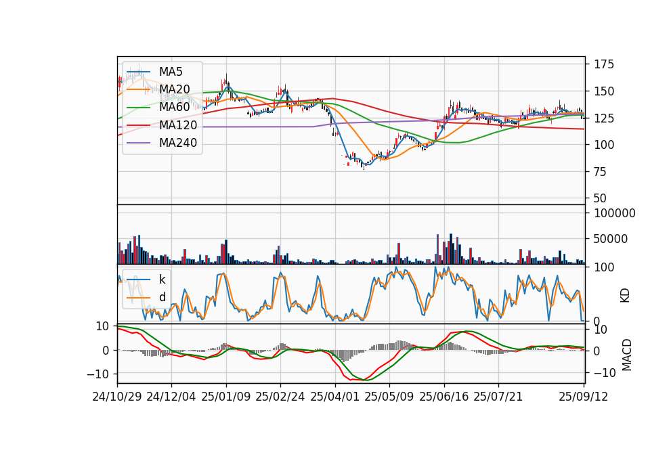The image size is (650, 467).
Task: Click the MA5 legend label
Action: 171,72
